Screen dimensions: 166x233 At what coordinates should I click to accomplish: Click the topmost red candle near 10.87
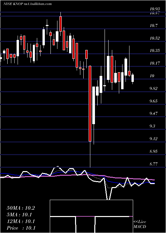click(60, 24)
